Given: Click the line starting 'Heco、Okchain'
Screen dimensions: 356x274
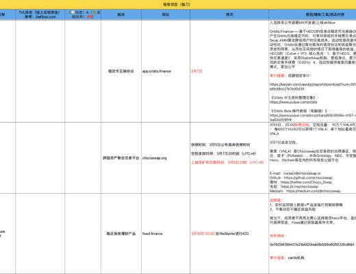Looking at the screenshot, I should click(304, 160).
